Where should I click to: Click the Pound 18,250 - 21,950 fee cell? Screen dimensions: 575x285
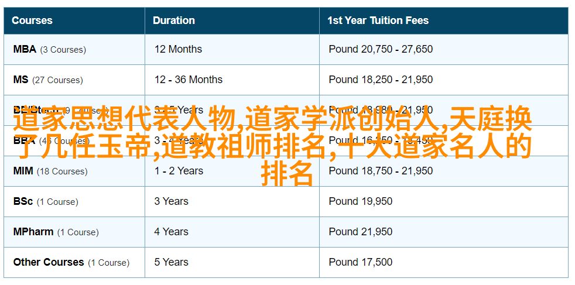coord(381,80)
